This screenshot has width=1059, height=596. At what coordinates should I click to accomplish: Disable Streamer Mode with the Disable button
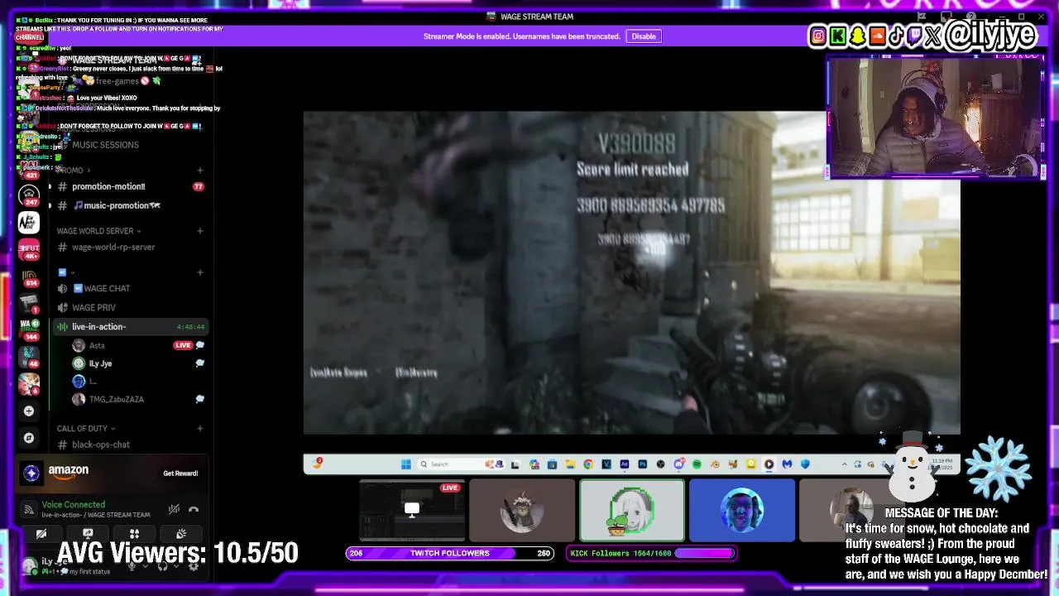644,36
